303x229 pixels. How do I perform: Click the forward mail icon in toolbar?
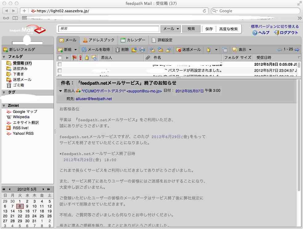click(168, 49)
